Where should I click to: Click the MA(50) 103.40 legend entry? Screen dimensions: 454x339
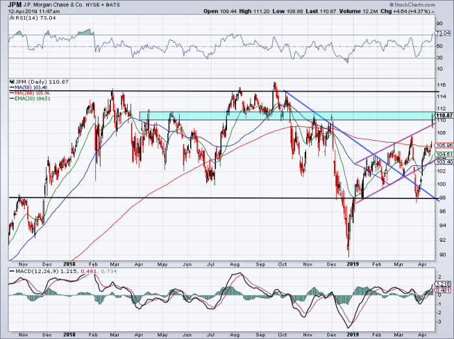tap(30, 88)
